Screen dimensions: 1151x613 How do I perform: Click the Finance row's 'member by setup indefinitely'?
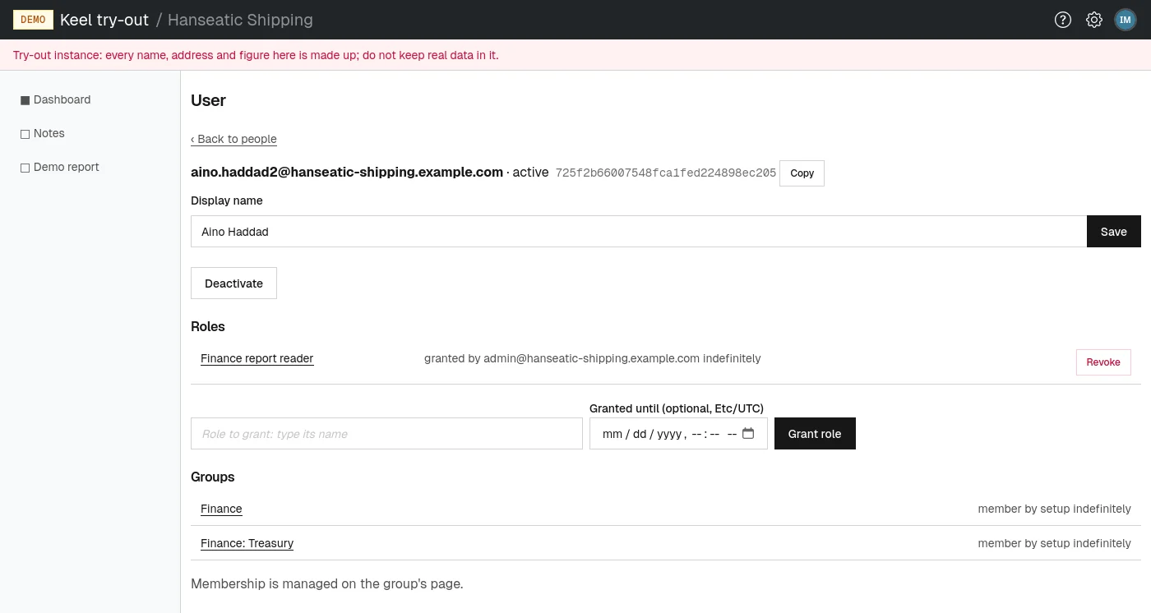coord(1054,509)
